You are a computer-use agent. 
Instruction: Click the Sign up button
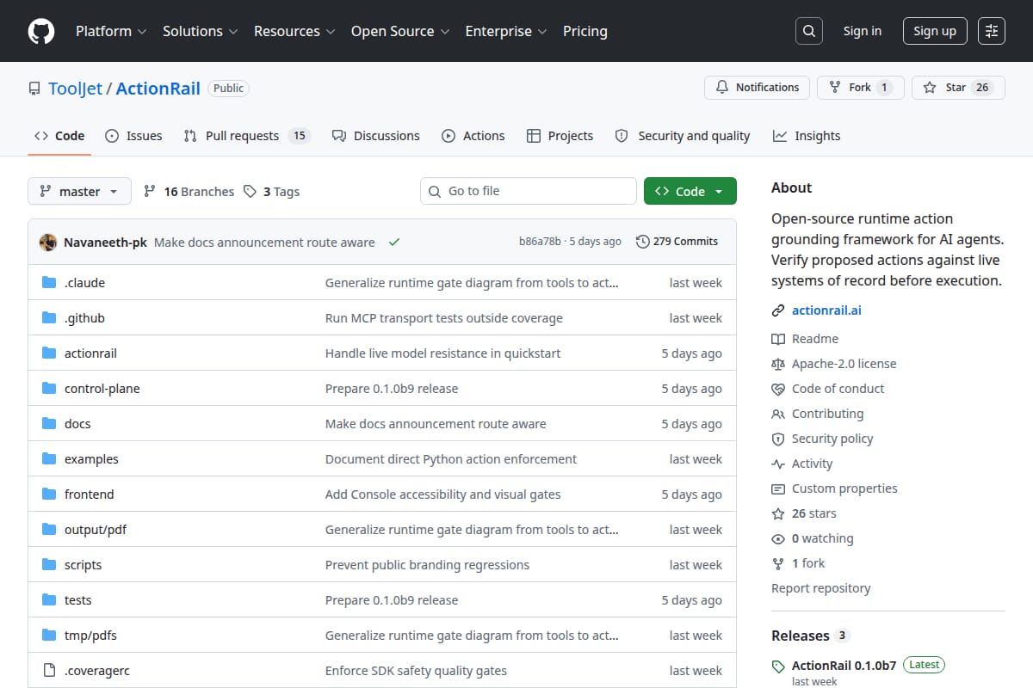(x=935, y=31)
